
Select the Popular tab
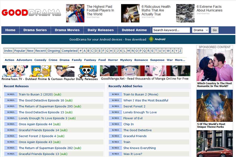pos(20,51)
